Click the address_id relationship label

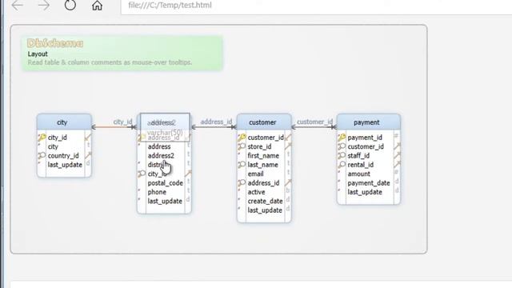(216, 122)
